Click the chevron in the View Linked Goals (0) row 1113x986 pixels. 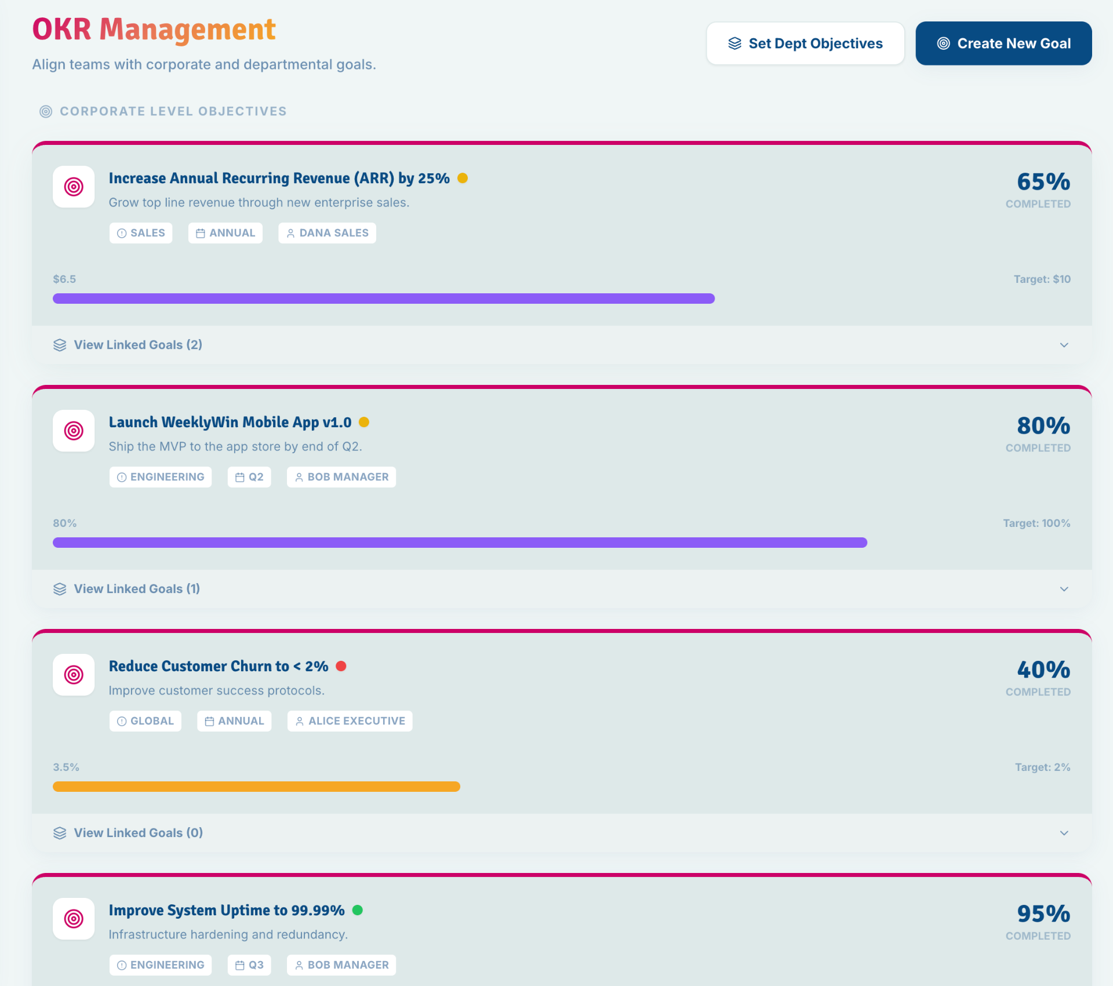click(1064, 833)
